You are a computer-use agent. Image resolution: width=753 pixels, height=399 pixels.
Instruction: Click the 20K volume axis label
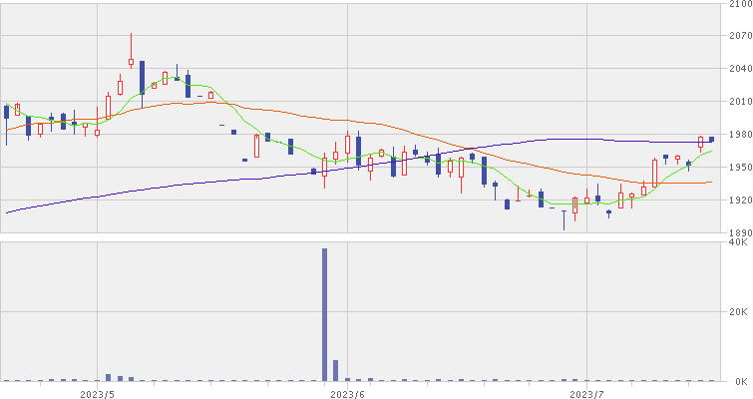pyautogui.click(x=739, y=312)
